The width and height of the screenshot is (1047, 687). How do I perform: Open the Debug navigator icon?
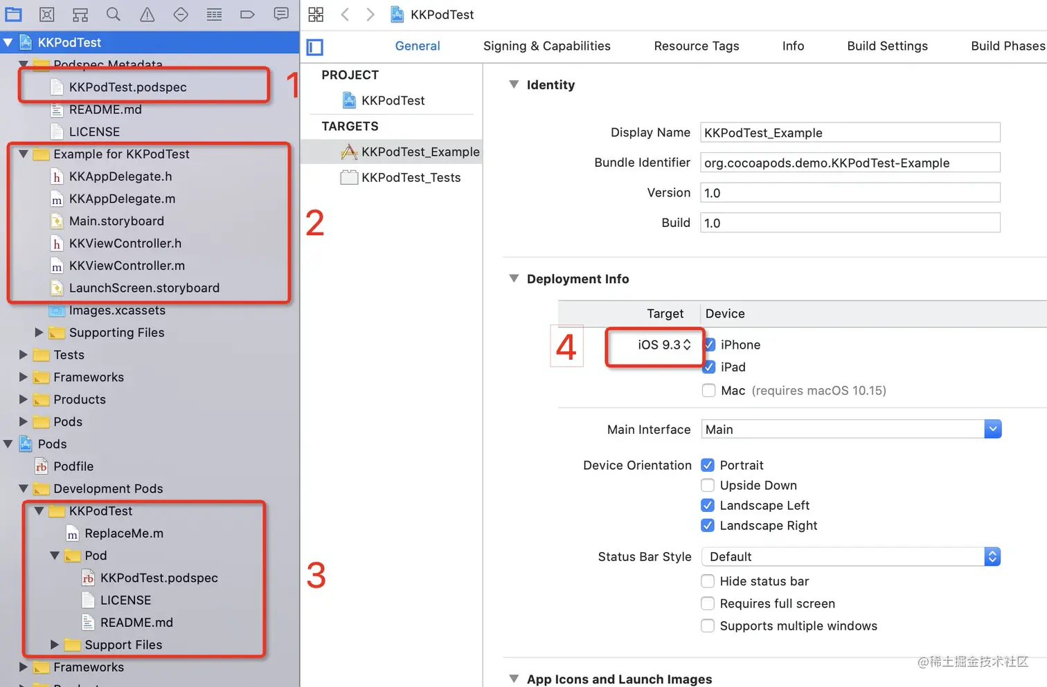click(x=215, y=14)
